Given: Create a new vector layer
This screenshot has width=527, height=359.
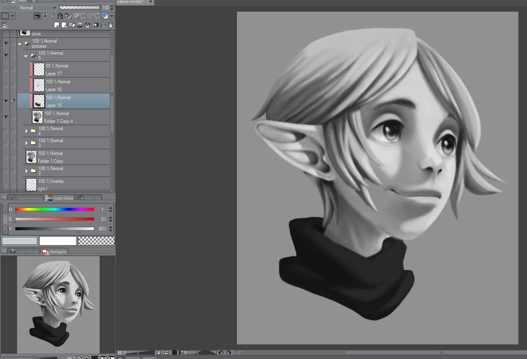Looking at the screenshot, I should coord(64,25).
